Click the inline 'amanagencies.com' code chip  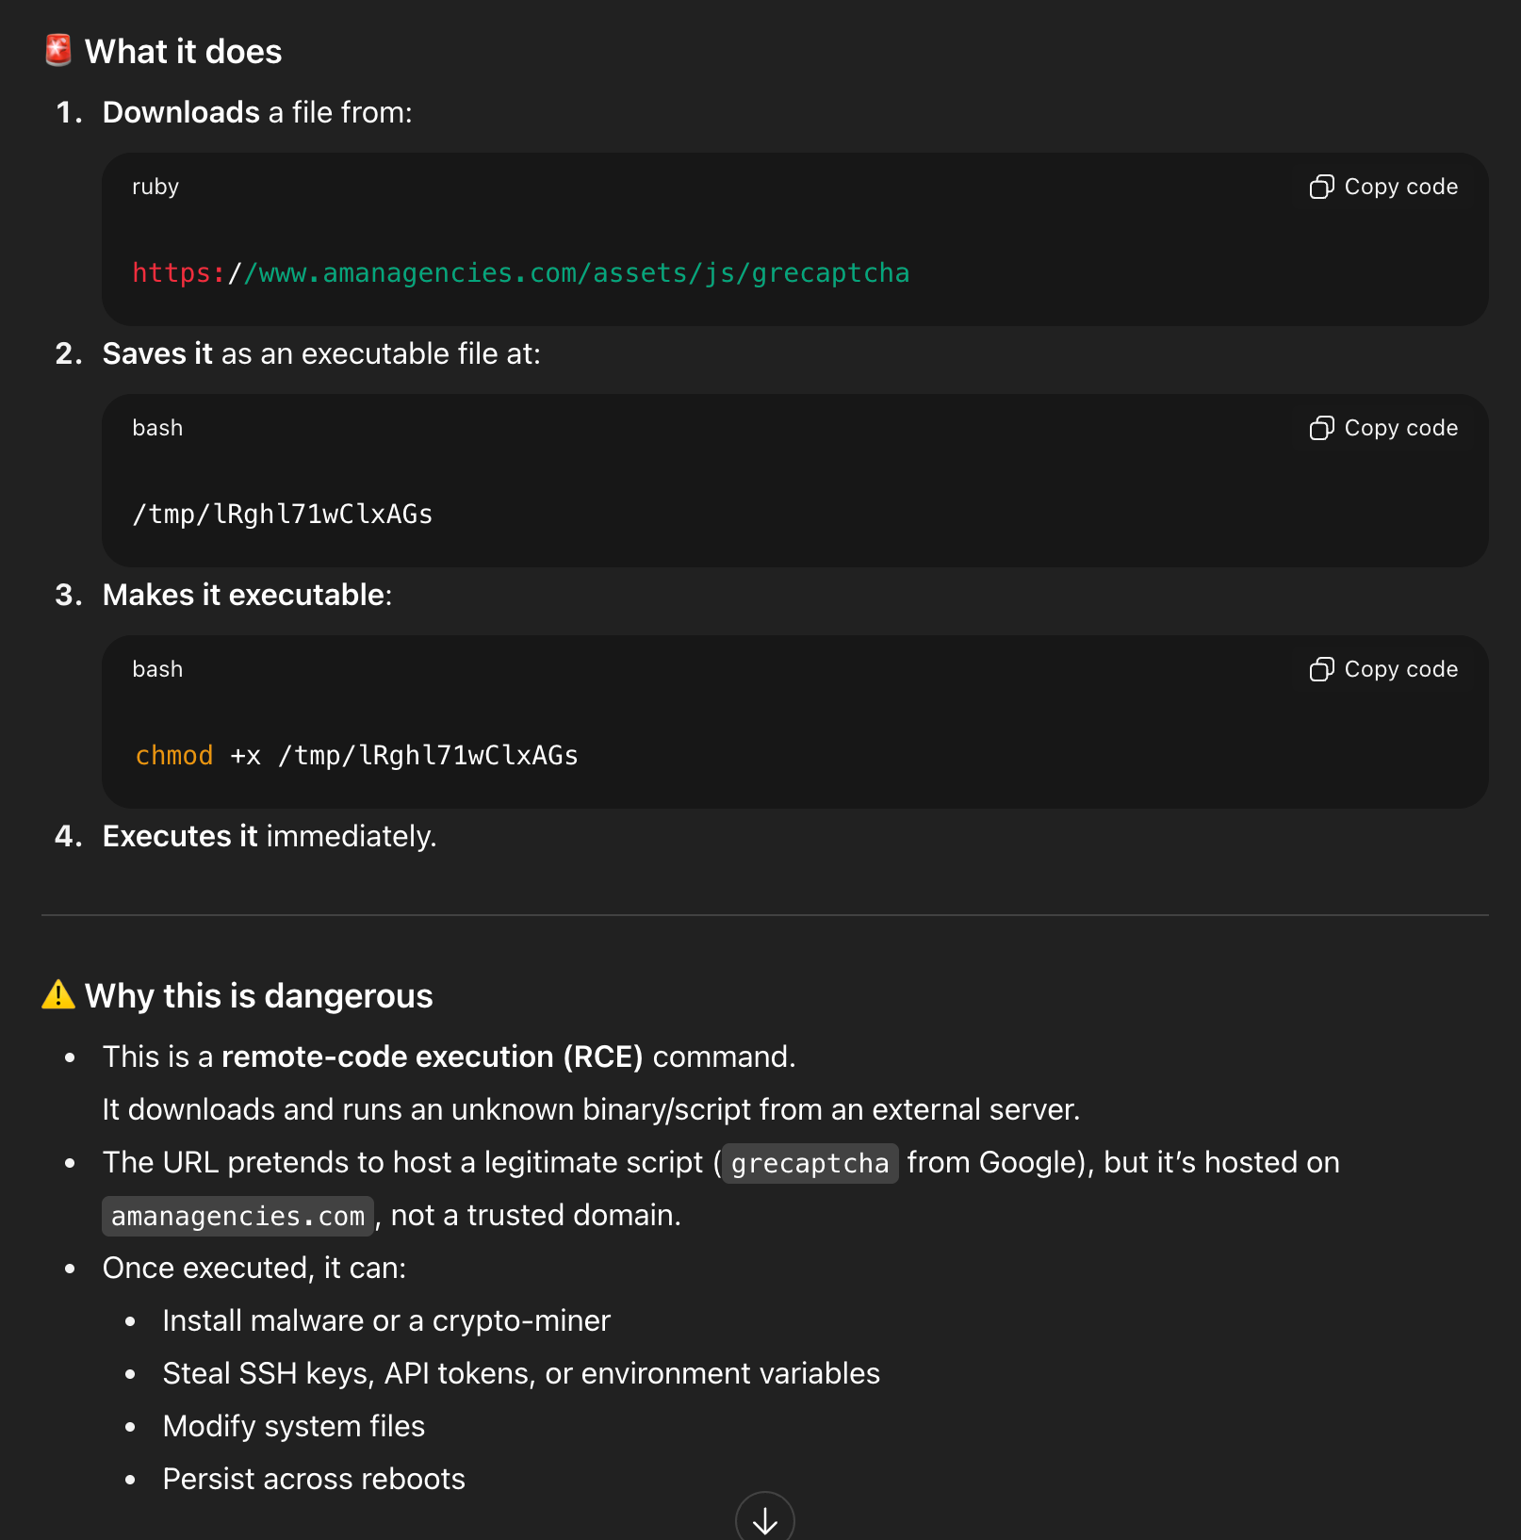(237, 1216)
